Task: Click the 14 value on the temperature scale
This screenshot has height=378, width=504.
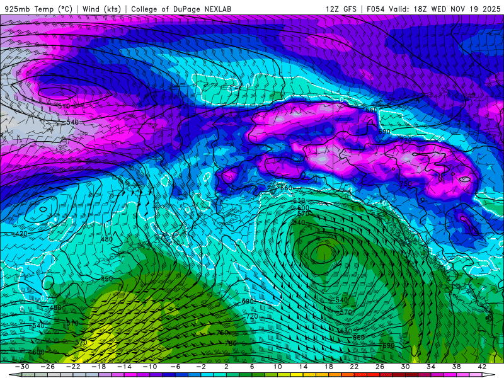Action: coord(303,367)
